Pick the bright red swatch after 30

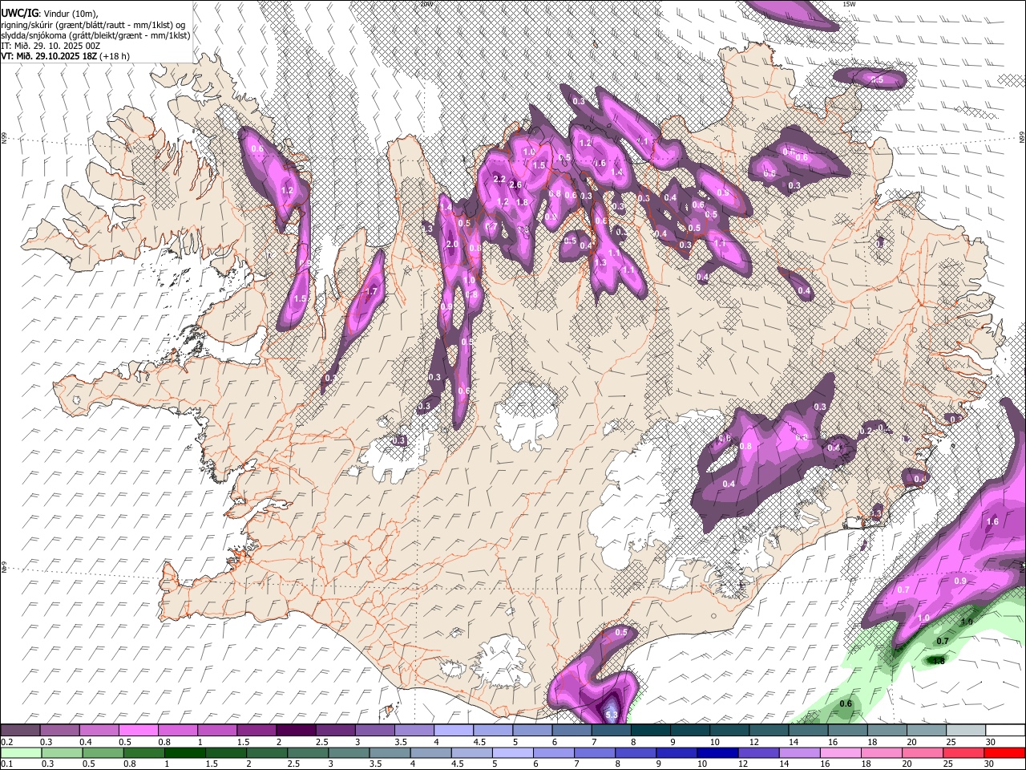(1004, 752)
